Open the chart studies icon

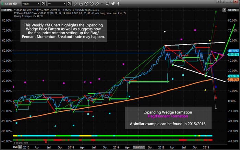tap(81, 4)
